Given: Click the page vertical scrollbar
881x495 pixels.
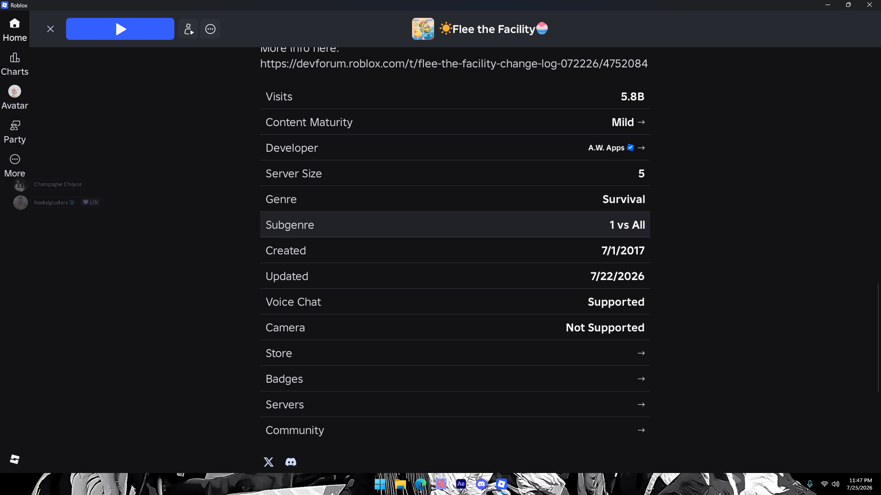Looking at the screenshot, I should [x=879, y=338].
